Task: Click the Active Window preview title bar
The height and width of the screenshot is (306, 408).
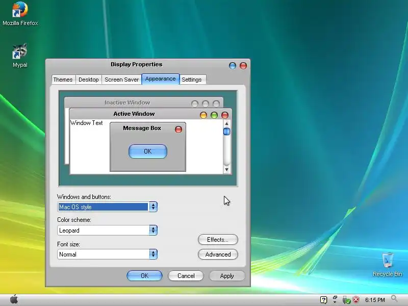Action: pyautogui.click(x=150, y=114)
